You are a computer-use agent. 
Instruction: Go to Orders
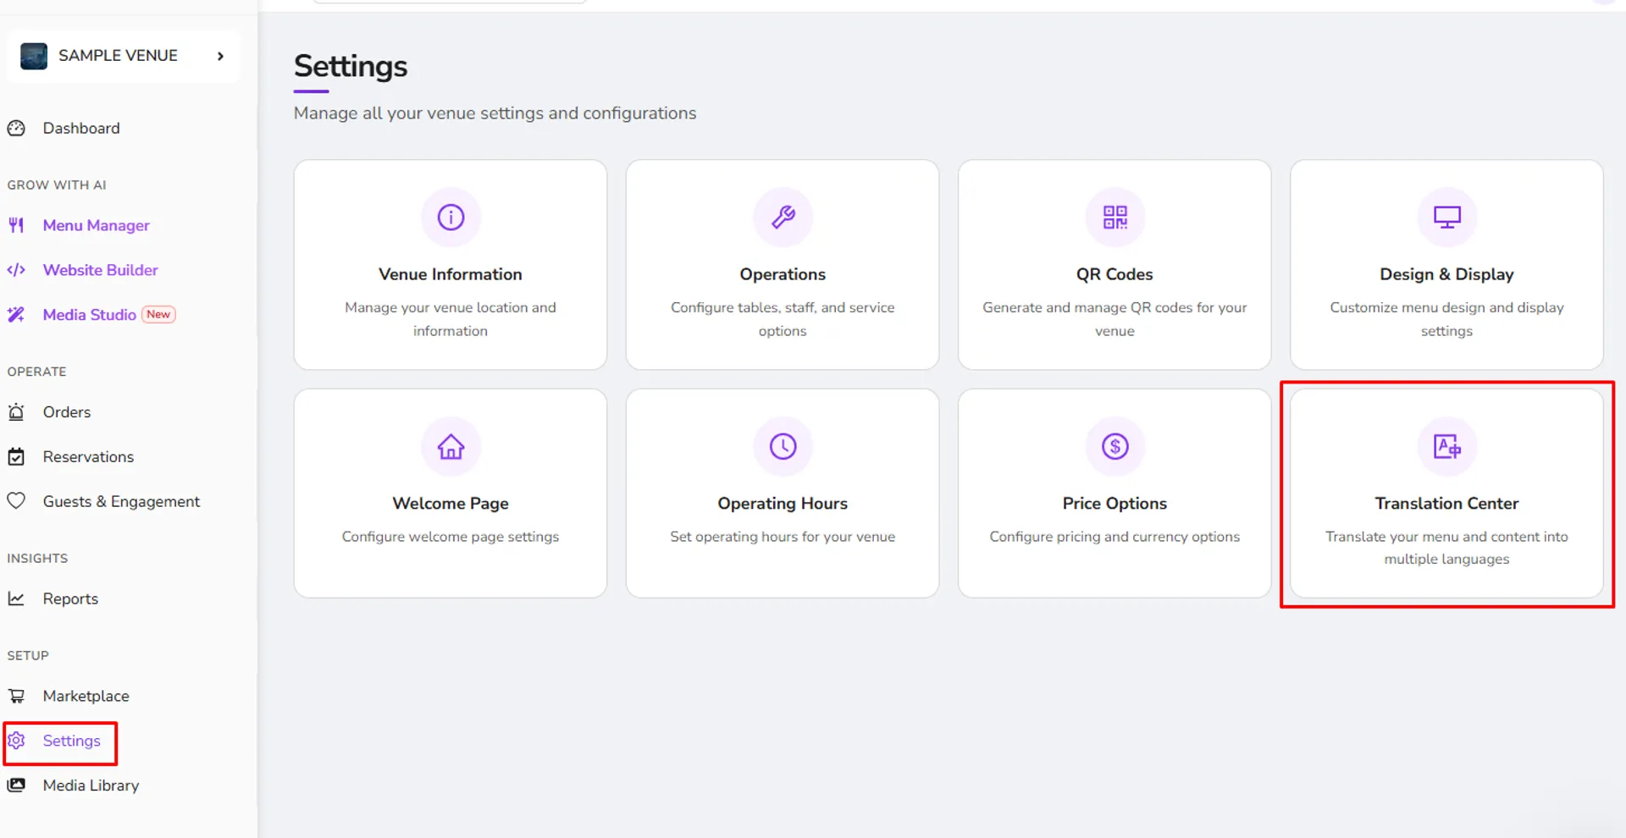click(x=67, y=412)
